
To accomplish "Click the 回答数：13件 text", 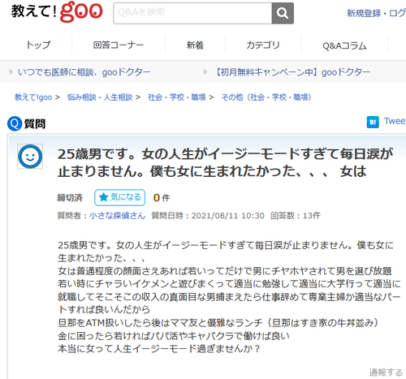I will pos(296,216).
